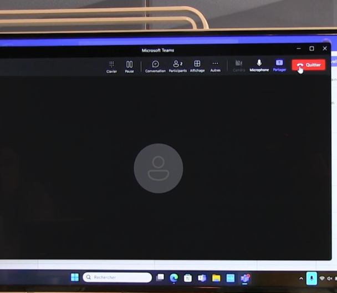Click Partager to share content
This screenshot has height=293, width=337.
279,65
